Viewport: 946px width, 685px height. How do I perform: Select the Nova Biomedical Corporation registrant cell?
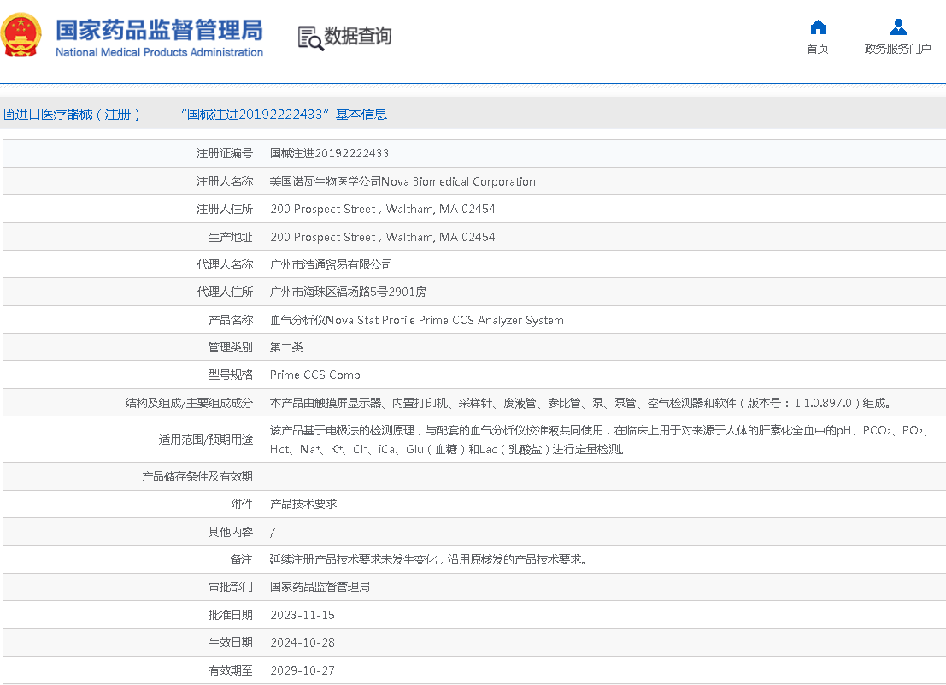[x=402, y=181]
